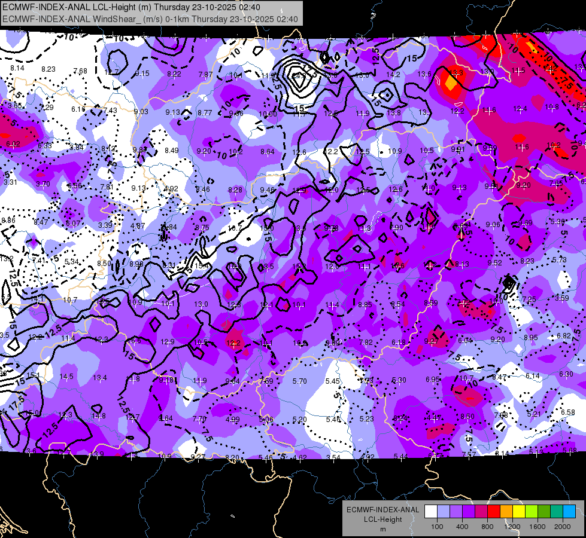Click the wind shear value 9.46
The image size is (586, 538).
coord(267,190)
